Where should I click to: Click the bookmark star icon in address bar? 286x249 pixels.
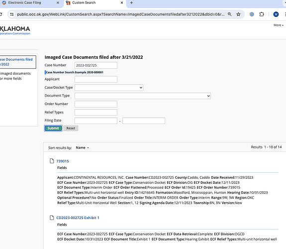point(238,14)
